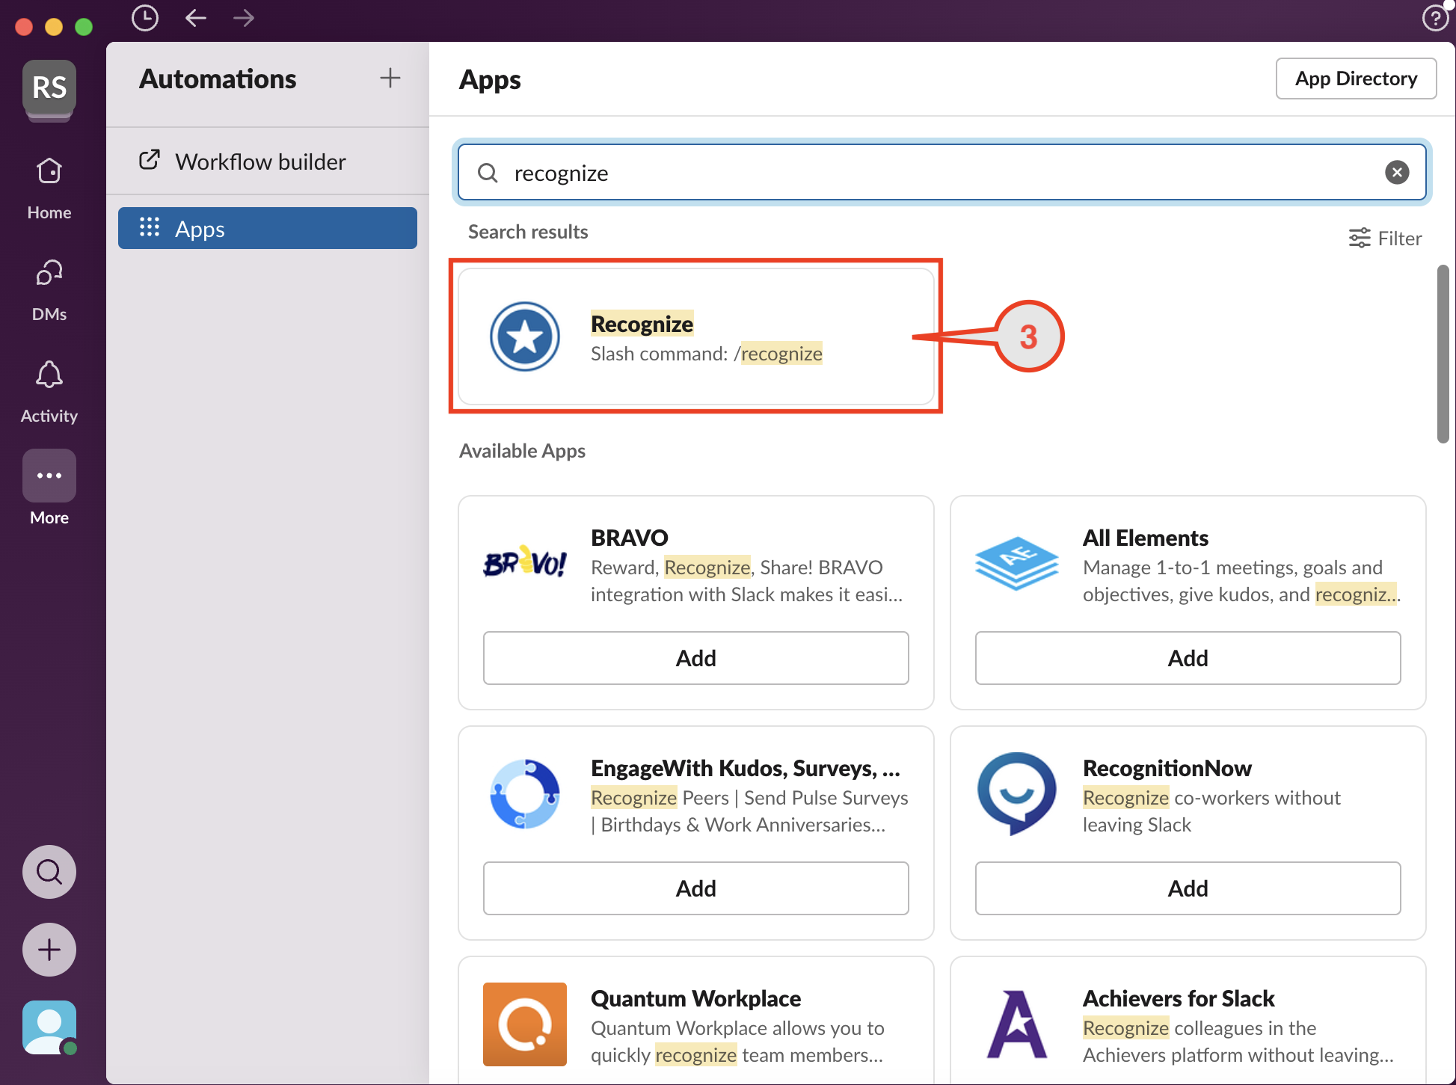1456x1085 pixels.
Task: Open the history clock icon
Action: click(x=145, y=18)
